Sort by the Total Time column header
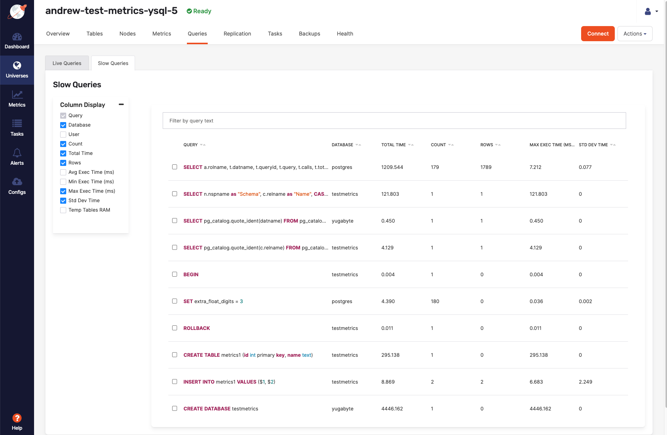Image resolution: width=667 pixels, height=435 pixels. [393, 145]
